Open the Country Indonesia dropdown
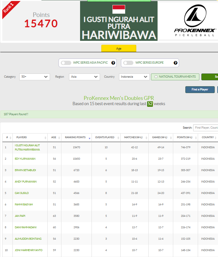The width and height of the screenshot is (218, 257). [134, 77]
